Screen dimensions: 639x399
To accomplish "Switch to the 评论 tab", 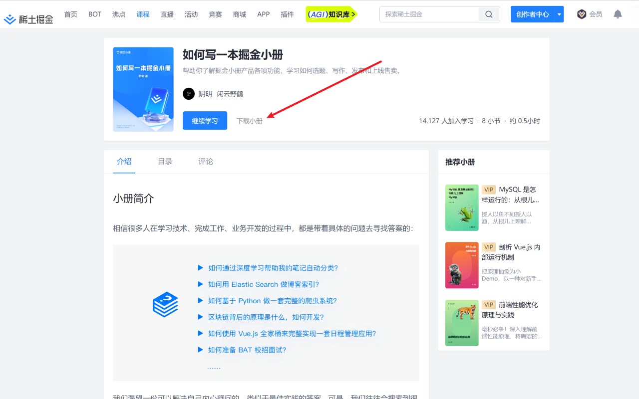I will [x=206, y=162].
